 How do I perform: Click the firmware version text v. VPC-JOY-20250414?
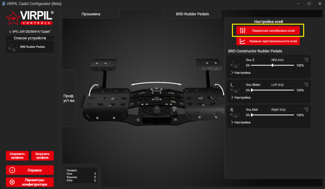[30, 32]
